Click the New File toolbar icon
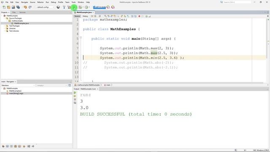Viewport: 270px width, 152px height. (x=4, y=7)
